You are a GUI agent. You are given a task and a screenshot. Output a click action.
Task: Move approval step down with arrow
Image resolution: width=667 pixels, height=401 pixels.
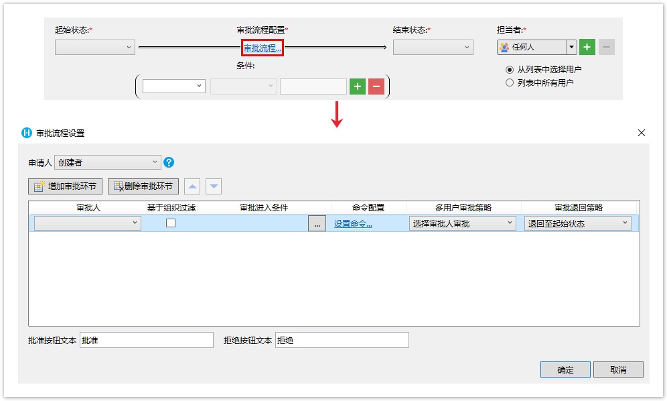pyautogui.click(x=213, y=186)
